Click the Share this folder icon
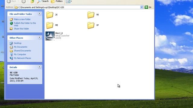This screenshot has height=108, width=193. [11, 29]
